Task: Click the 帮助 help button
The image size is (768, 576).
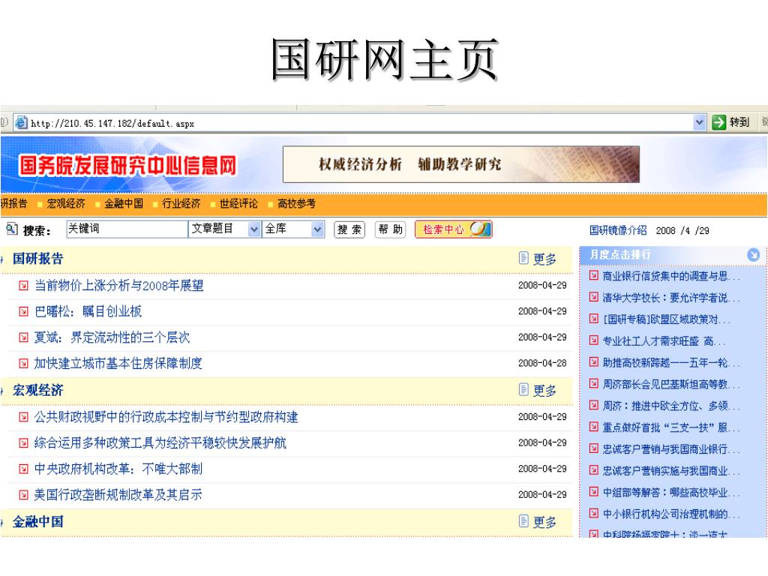Action: pos(390,229)
